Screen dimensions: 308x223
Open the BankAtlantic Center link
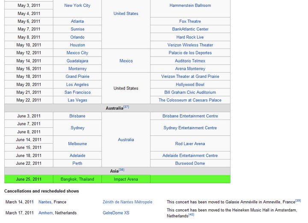[190, 29]
